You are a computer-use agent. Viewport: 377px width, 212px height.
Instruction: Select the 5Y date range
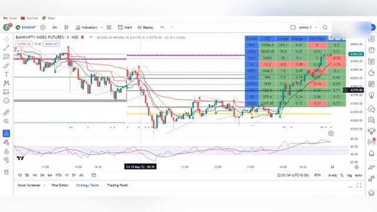74,175
